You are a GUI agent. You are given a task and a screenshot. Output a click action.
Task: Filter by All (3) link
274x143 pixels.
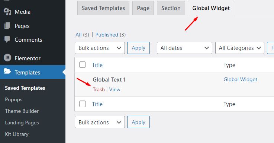(x=82, y=35)
